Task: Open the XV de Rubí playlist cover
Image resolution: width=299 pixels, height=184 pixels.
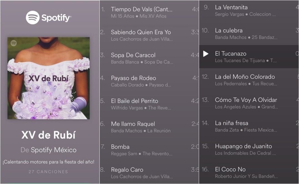Action: 49,78
